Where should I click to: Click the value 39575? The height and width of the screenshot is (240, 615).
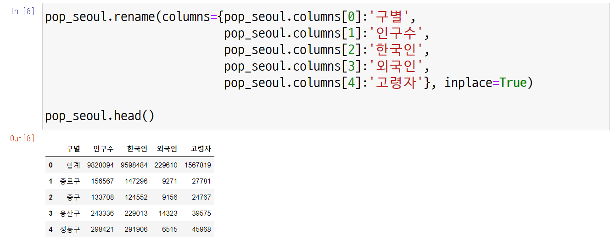[201, 213]
